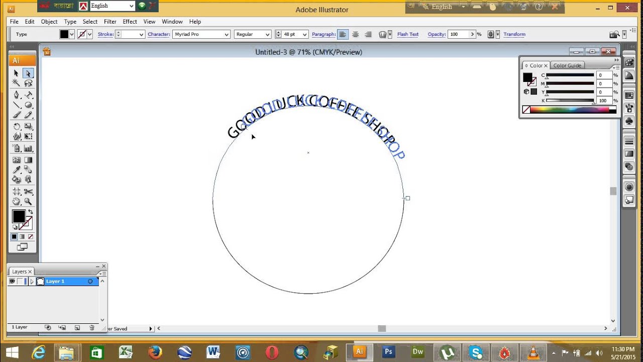Expand Layer 1 disclosure triangle

32,281
